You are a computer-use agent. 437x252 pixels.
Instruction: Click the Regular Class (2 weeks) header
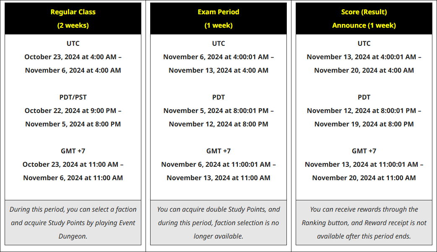(x=73, y=19)
